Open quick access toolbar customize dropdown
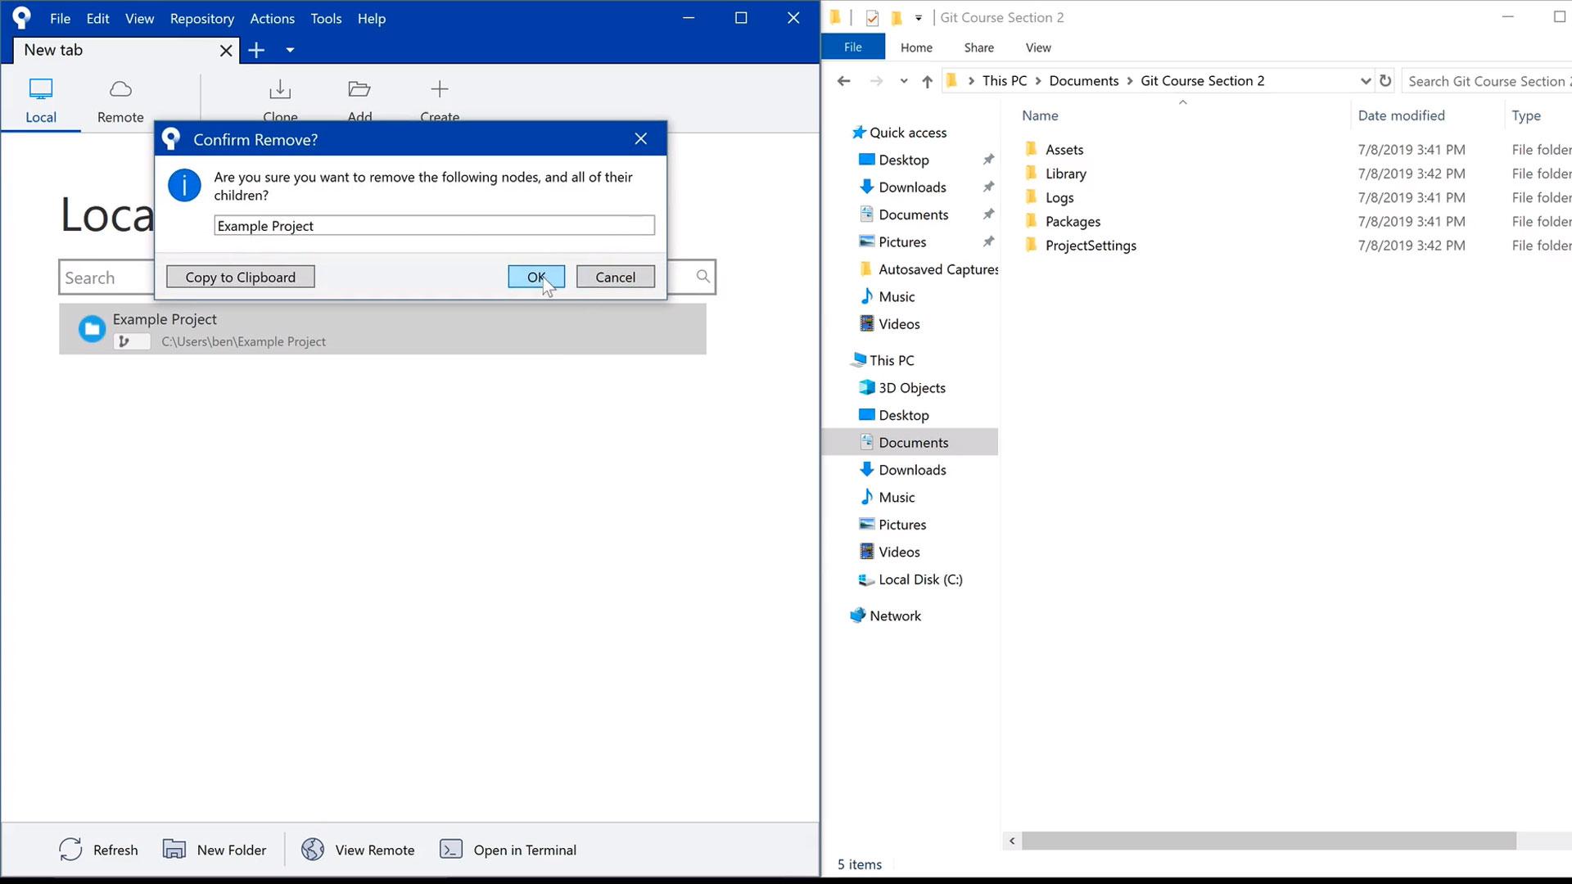This screenshot has height=884, width=1572. [919, 18]
